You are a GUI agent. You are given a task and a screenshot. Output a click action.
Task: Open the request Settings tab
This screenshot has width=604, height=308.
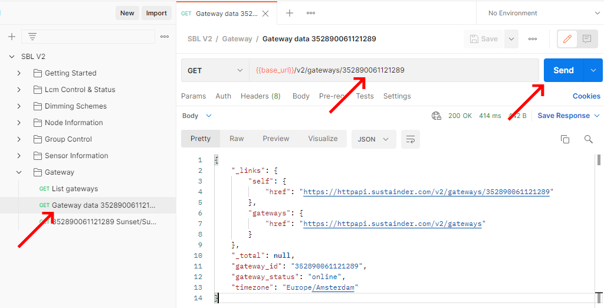[397, 96]
